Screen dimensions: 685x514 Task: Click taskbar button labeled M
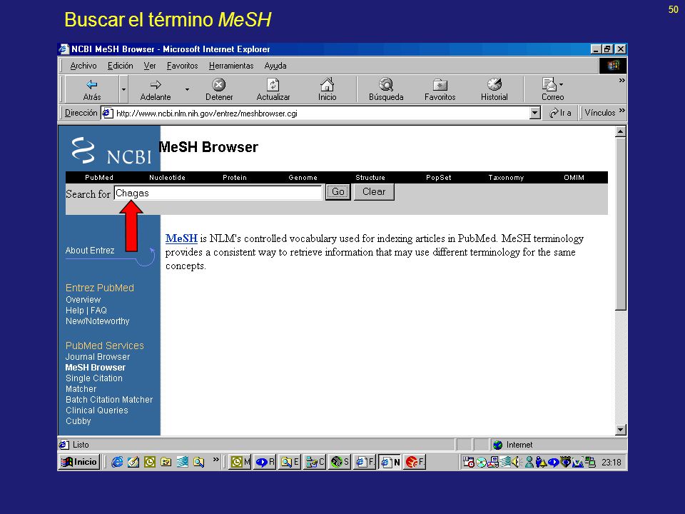(x=240, y=462)
